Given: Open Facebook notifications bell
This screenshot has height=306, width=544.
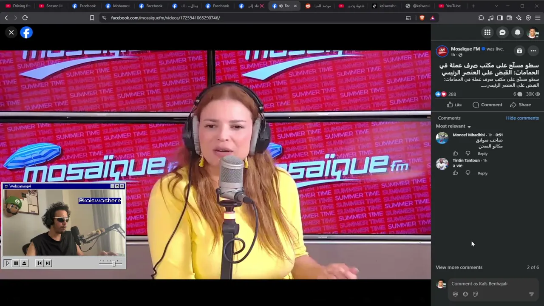Looking at the screenshot, I should tap(518, 32).
